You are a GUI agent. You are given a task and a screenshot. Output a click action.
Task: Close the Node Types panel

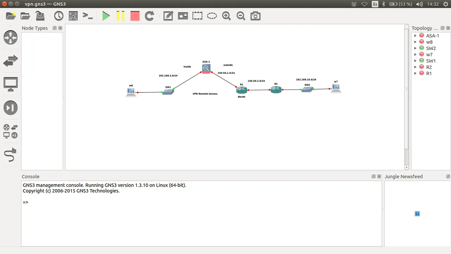[x=60, y=28]
